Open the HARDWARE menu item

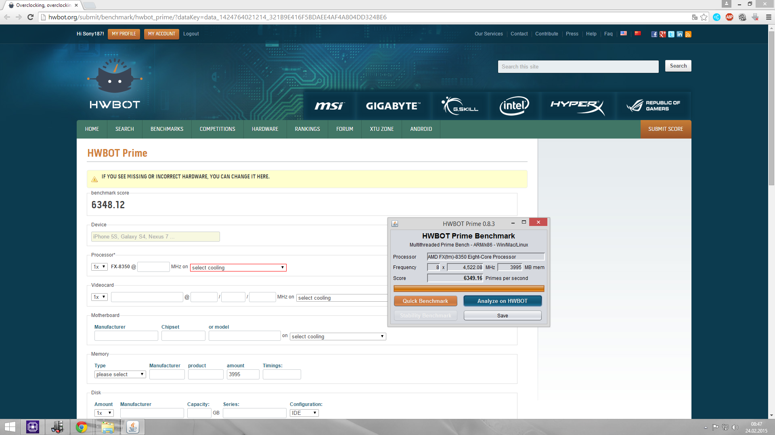point(265,129)
